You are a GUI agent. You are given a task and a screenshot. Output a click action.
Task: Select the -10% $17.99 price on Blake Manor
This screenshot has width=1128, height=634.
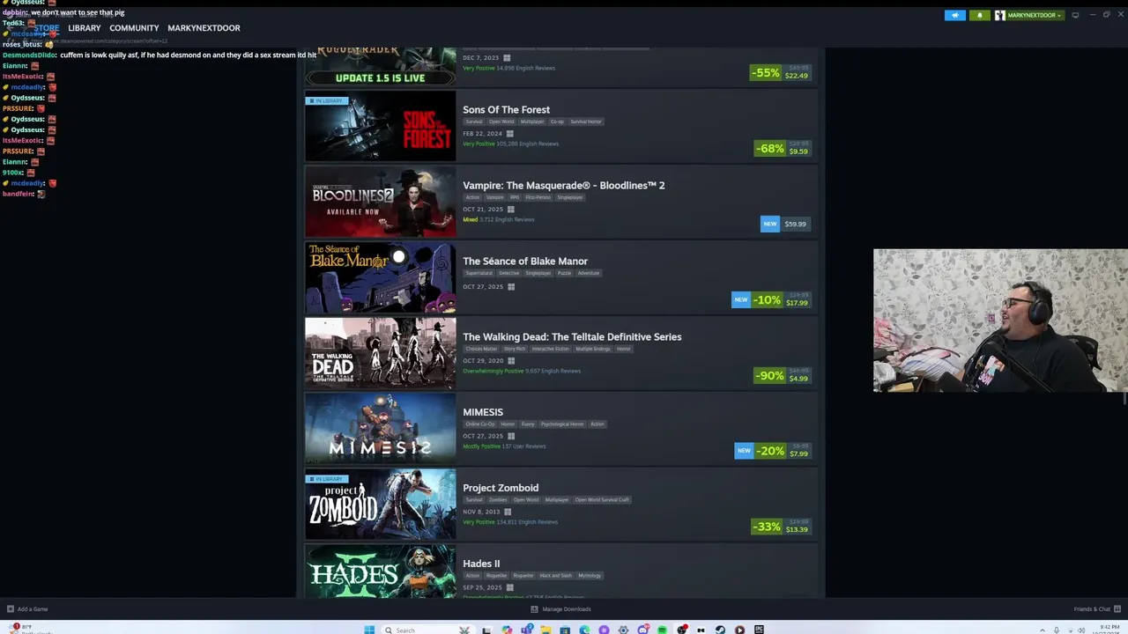point(781,299)
